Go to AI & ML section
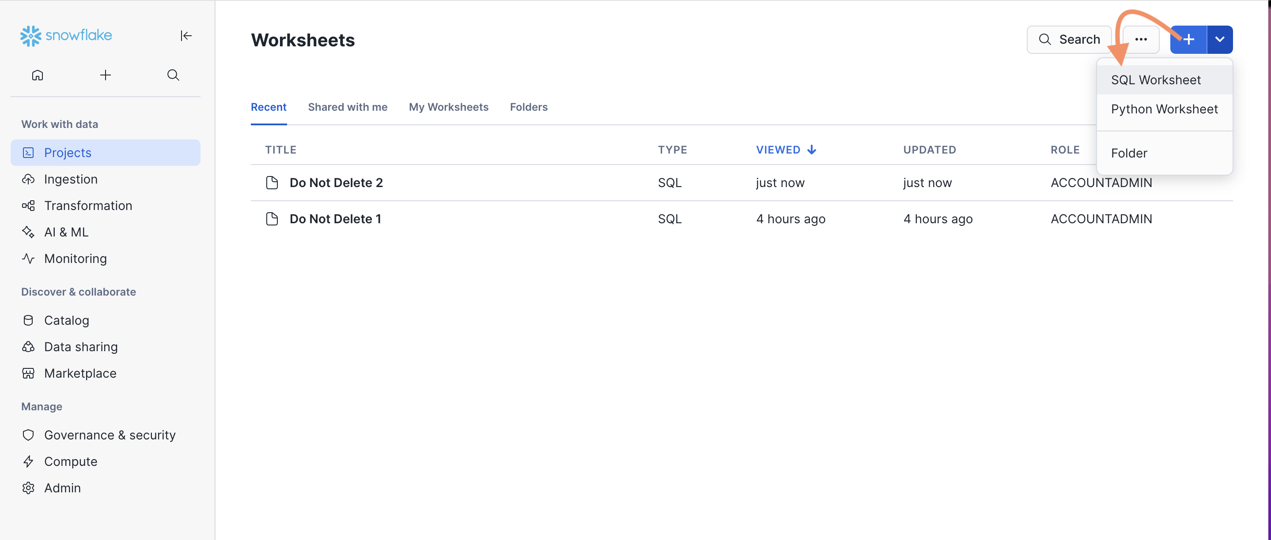Image resolution: width=1271 pixels, height=540 pixels. point(66,232)
